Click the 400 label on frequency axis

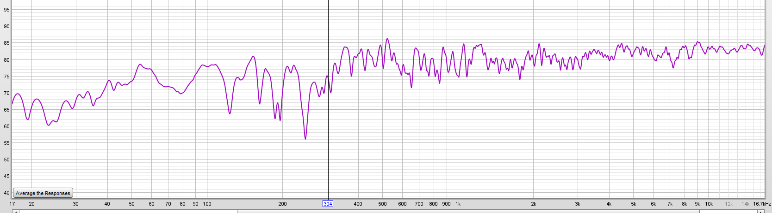coord(358,204)
